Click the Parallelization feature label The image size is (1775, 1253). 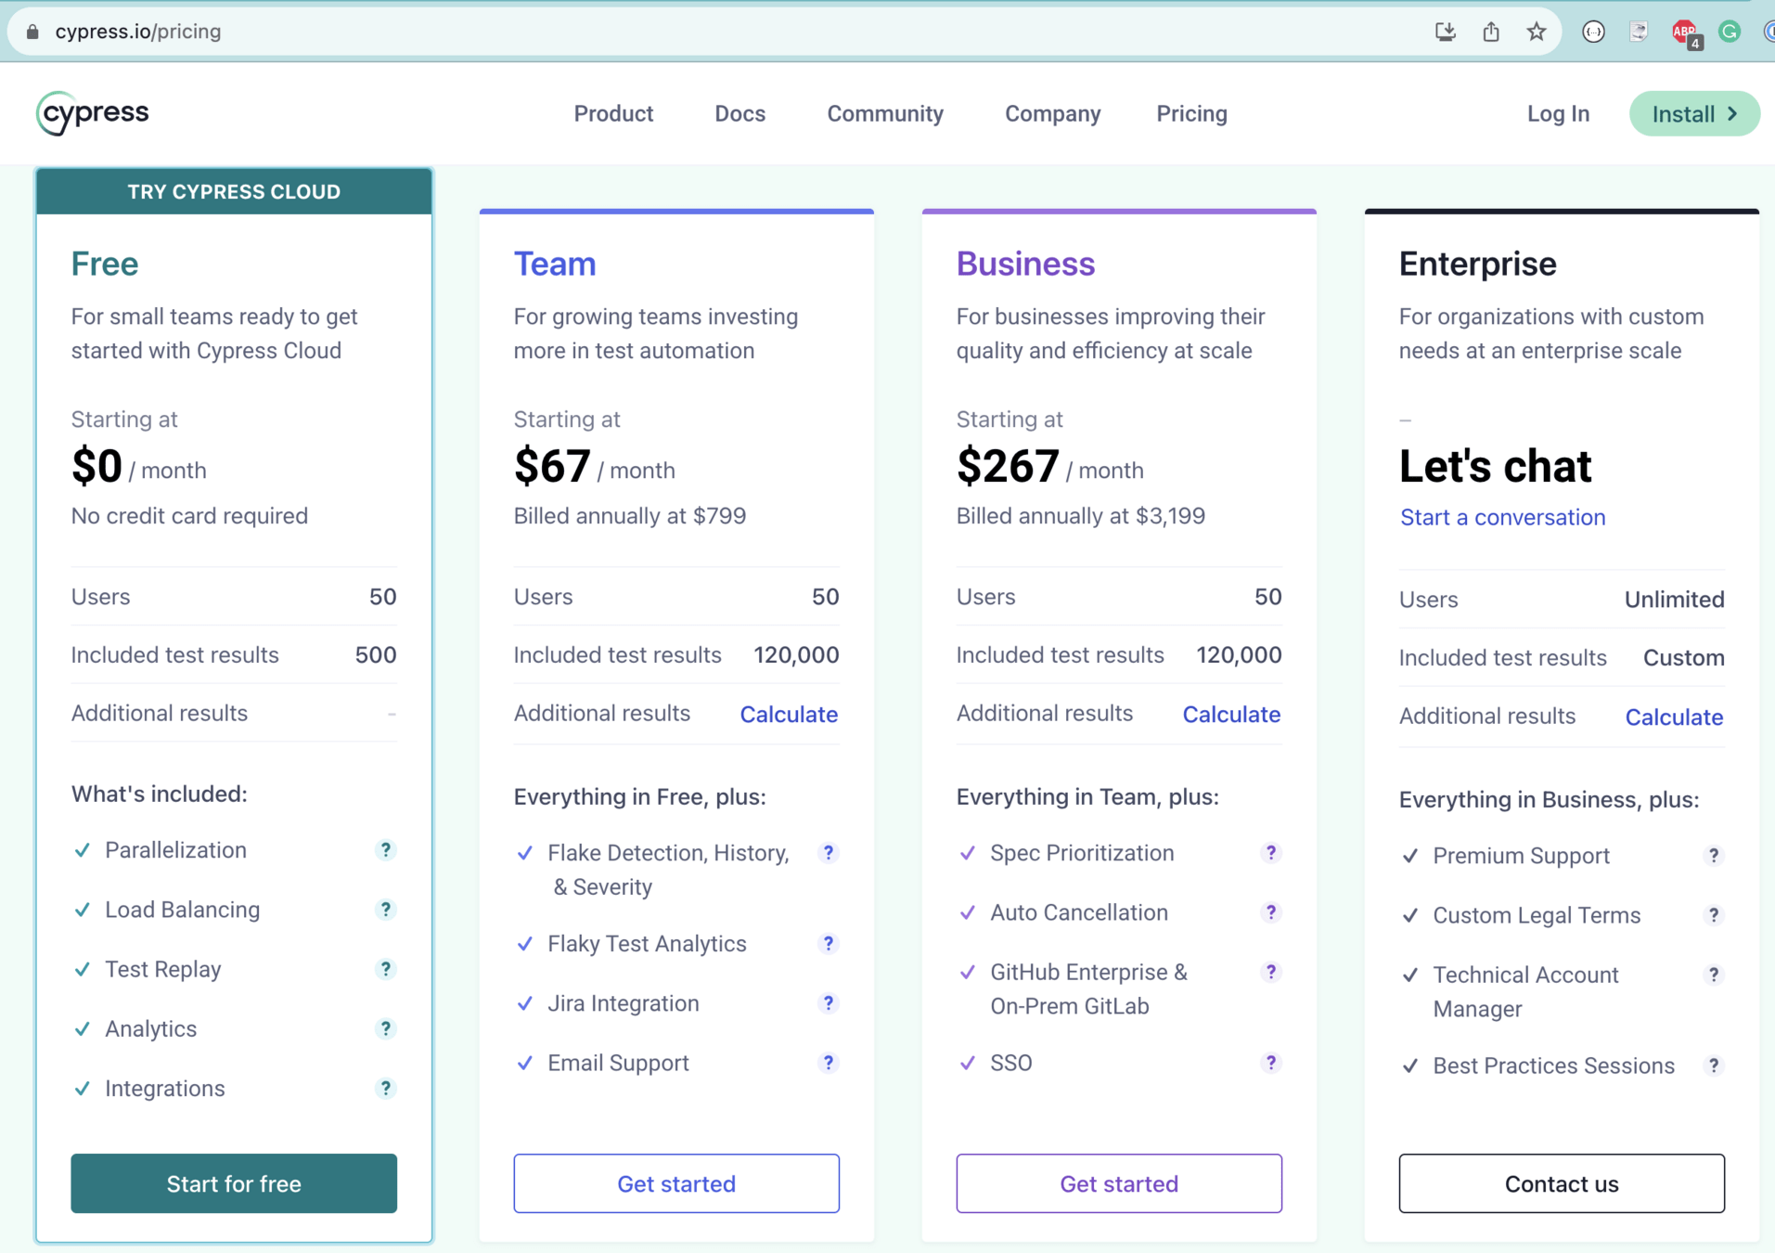click(175, 850)
